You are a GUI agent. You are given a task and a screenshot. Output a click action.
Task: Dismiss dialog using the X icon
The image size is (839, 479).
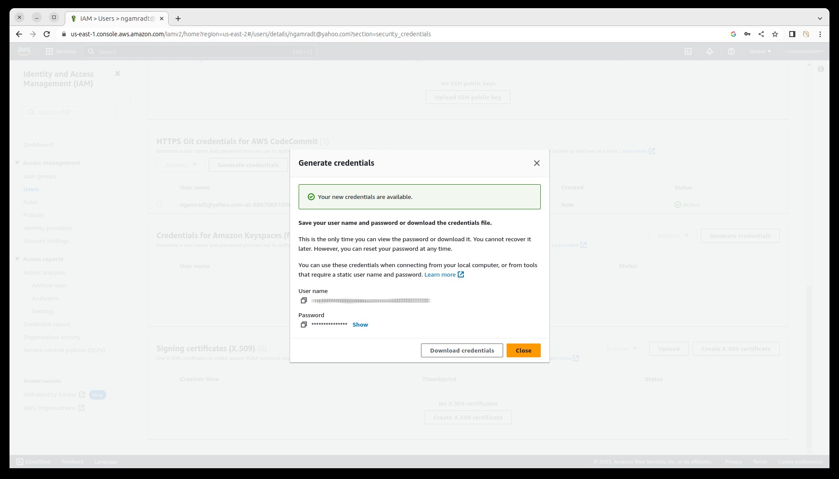(x=536, y=163)
